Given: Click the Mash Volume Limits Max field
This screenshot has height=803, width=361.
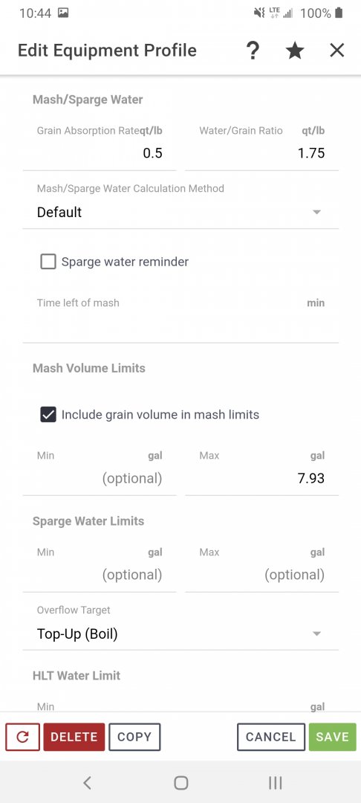Looking at the screenshot, I should click(261, 478).
